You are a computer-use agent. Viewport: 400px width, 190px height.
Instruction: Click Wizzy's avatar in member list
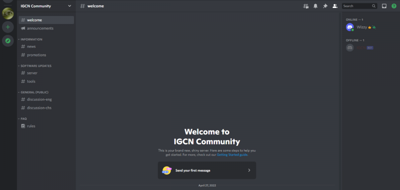click(x=350, y=27)
